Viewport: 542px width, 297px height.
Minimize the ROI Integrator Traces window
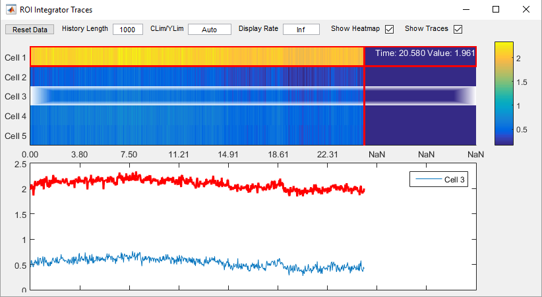point(466,10)
